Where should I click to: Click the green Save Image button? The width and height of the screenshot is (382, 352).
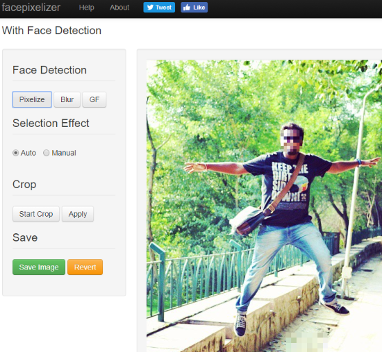39,267
